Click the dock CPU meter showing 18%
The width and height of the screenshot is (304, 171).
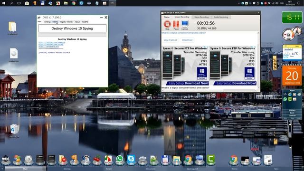pos(51,160)
